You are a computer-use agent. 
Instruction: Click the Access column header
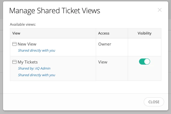[x=104, y=33]
